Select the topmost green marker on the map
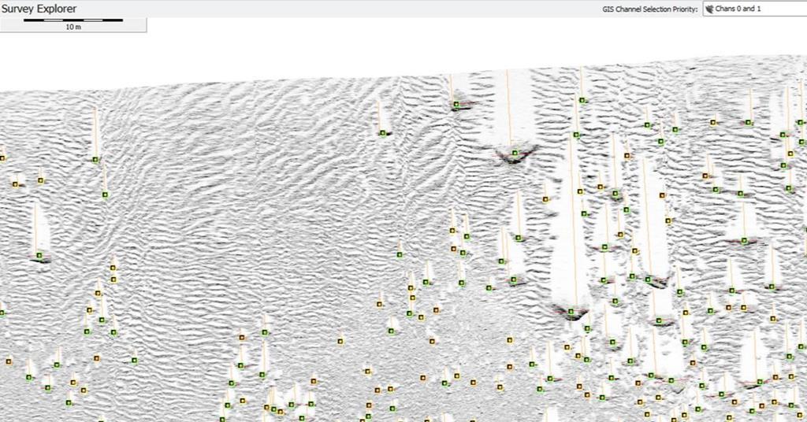This screenshot has height=422, width=807. pyautogui.click(x=582, y=100)
